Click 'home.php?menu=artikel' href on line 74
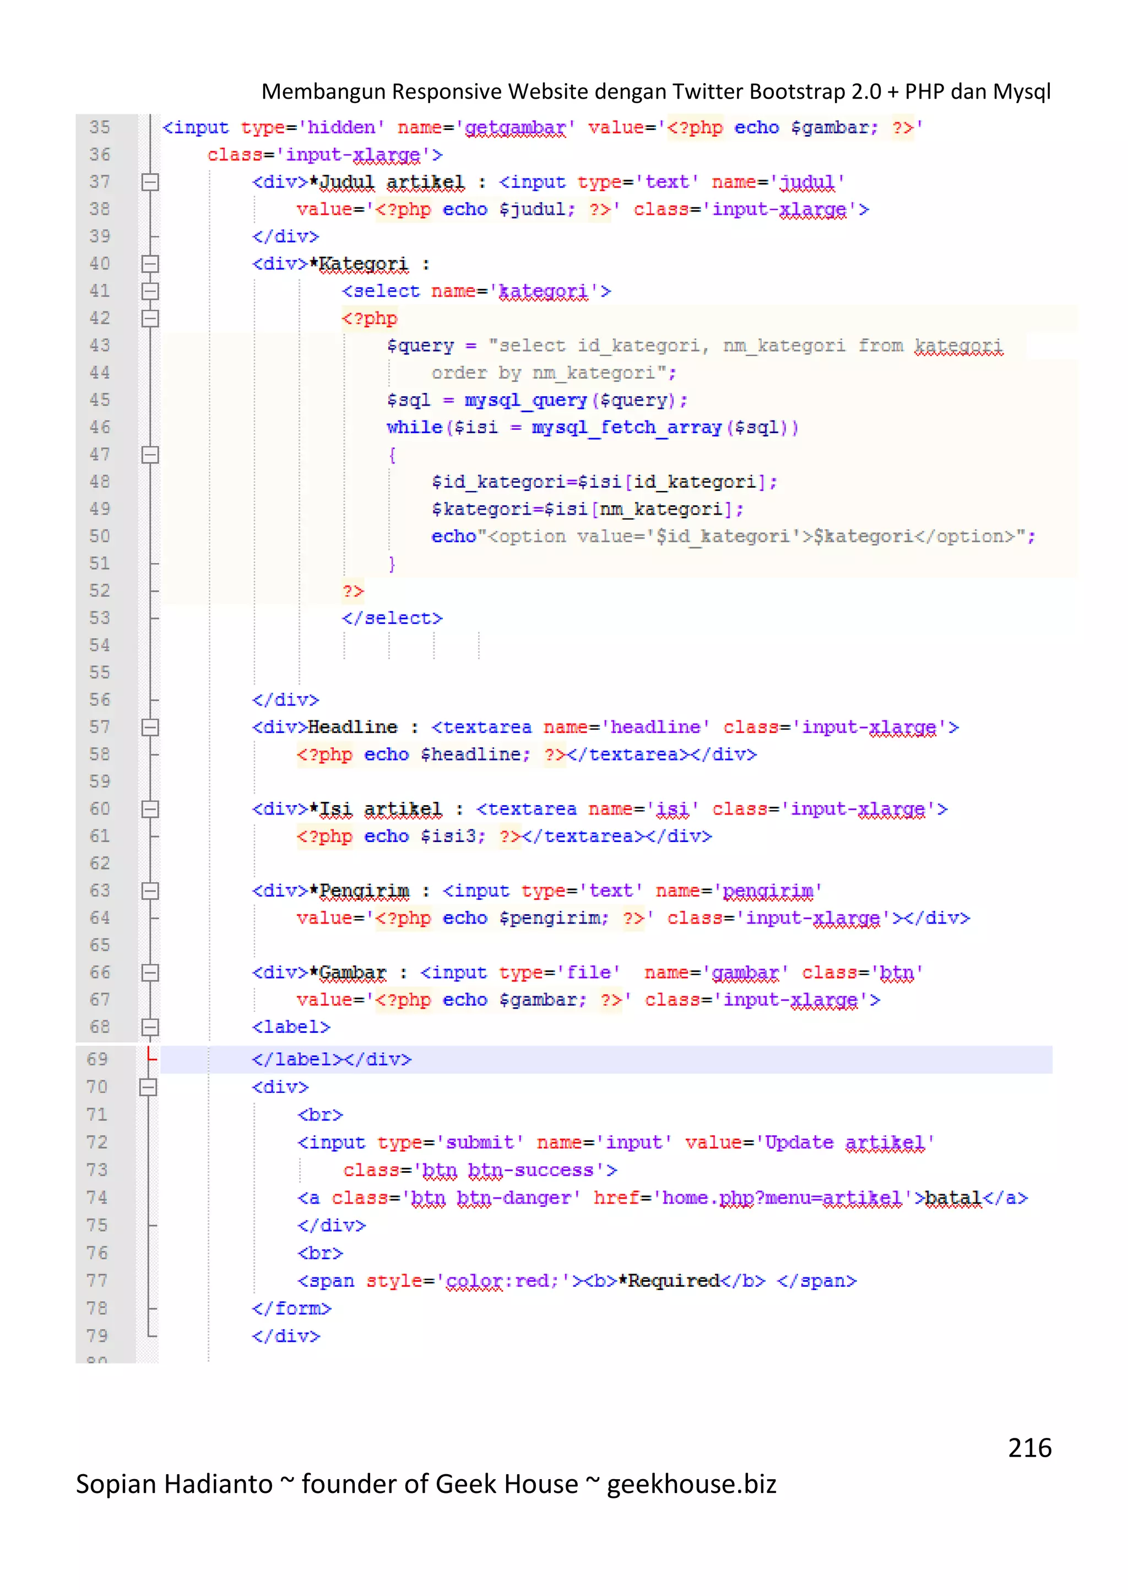 (782, 1199)
